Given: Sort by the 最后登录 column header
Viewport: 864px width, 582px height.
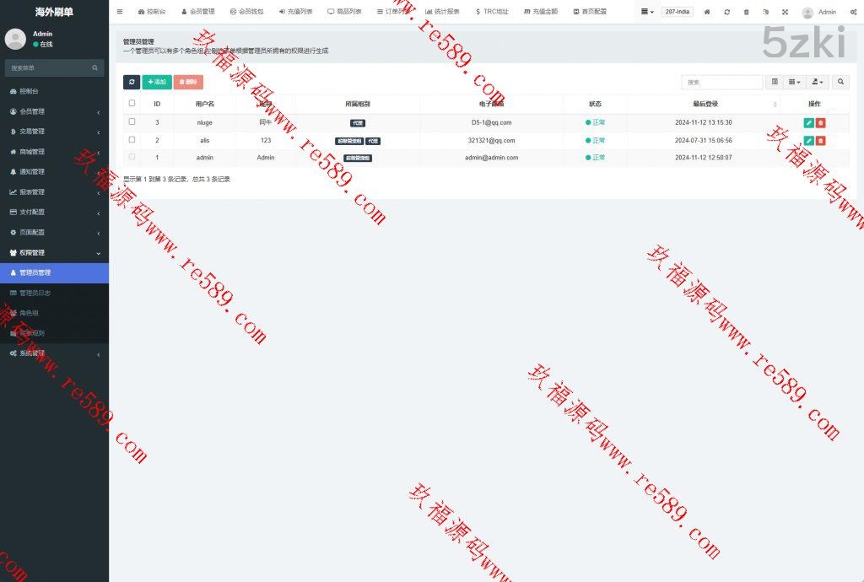Looking at the screenshot, I should [705, 104].
